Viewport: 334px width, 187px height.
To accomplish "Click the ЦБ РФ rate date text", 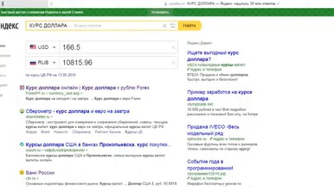I will coord(51,75).
